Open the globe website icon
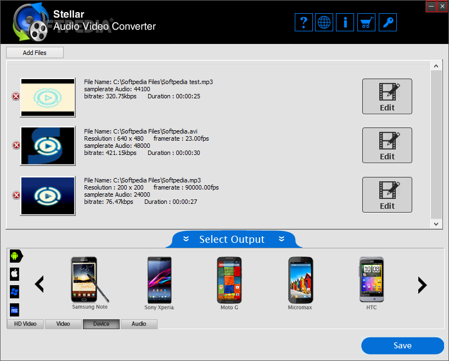The width and height of the screenshot is (449, 361). (x=324, y=23)
